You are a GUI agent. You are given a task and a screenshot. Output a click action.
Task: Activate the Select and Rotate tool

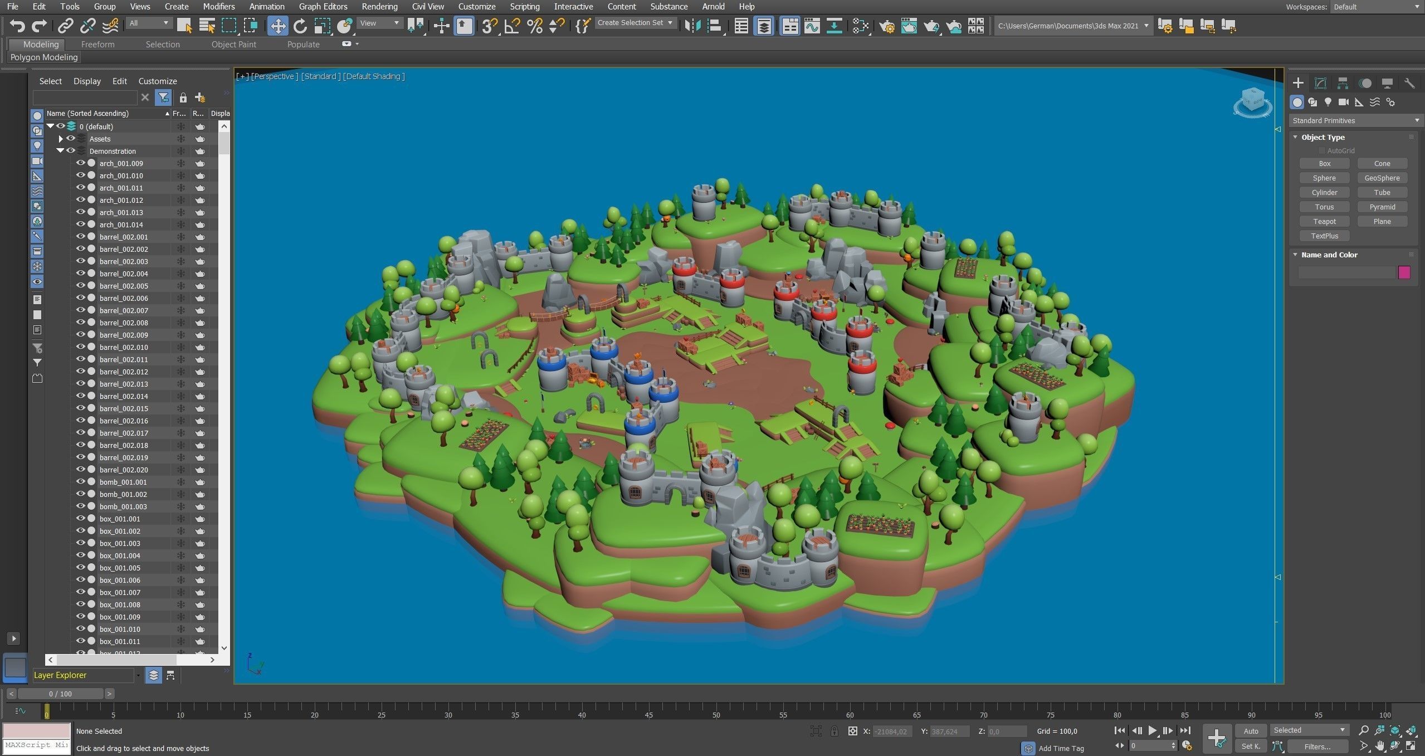[x=300, y=26]
